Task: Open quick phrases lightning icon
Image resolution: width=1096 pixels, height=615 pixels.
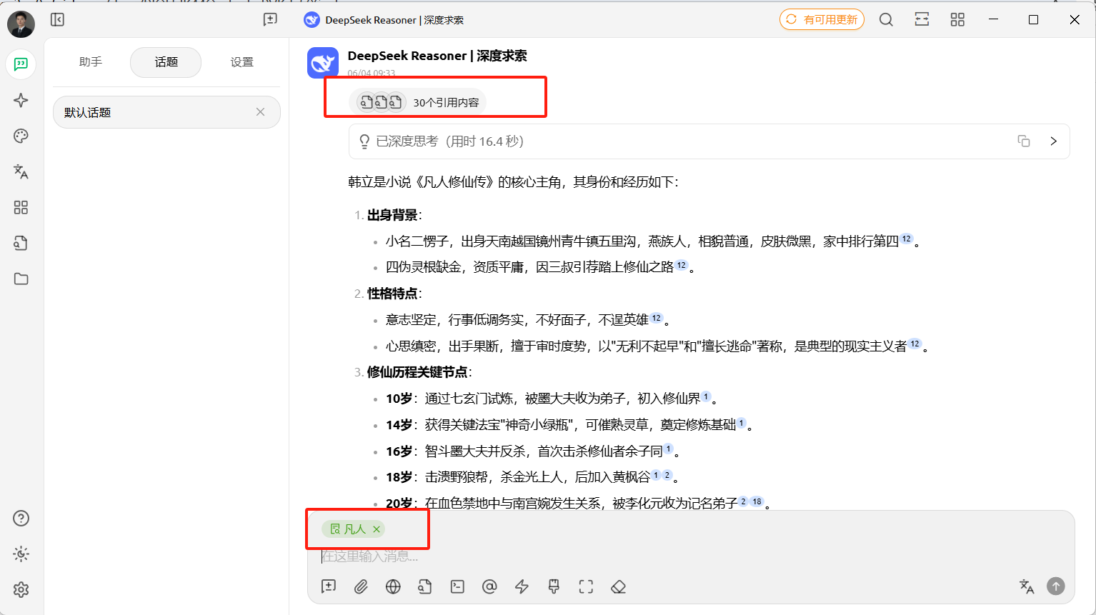Action: [x=522, y=586]
